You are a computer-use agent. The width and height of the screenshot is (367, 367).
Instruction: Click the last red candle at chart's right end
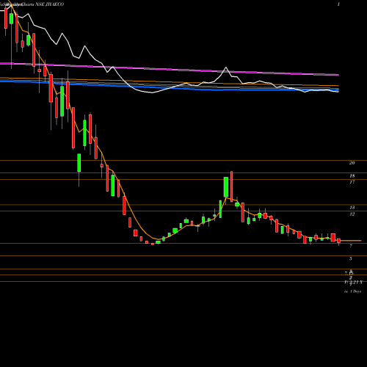[x=338, y=241]
